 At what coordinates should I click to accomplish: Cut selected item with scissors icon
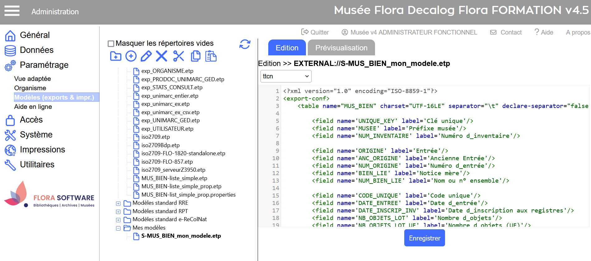(179, 56)
